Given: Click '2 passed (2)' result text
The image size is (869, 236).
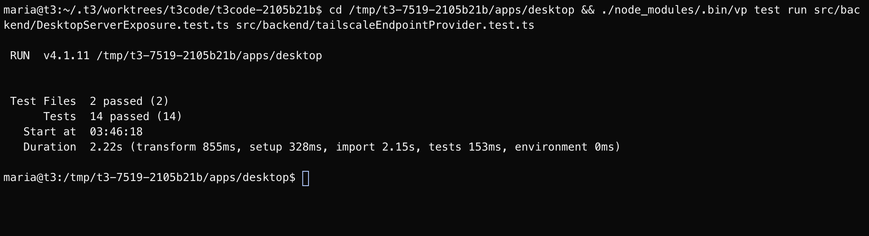Looking at the screenshot, I should (129, 102).
